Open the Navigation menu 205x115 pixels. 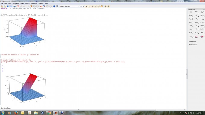point(16,4)
